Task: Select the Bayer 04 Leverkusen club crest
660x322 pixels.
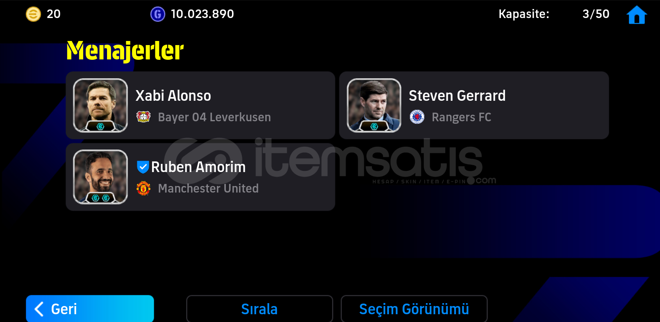Action: (143, 117)
